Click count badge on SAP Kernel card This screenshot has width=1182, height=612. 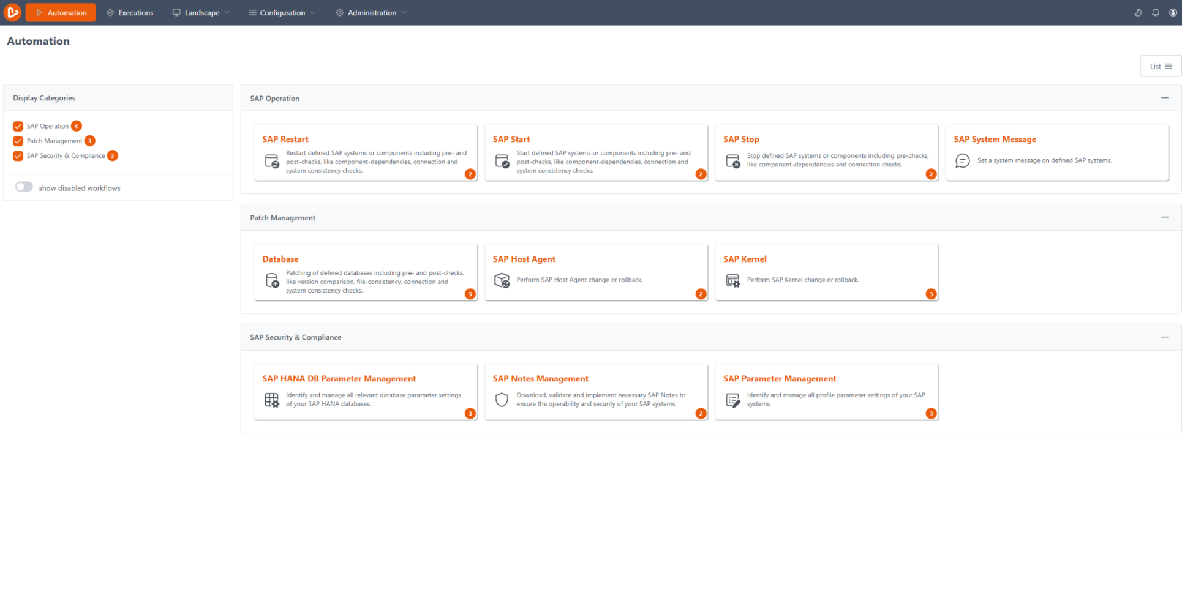click(931, 294)
